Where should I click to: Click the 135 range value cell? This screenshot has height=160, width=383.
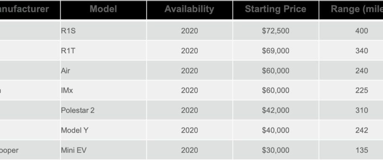tap(351, 150)
